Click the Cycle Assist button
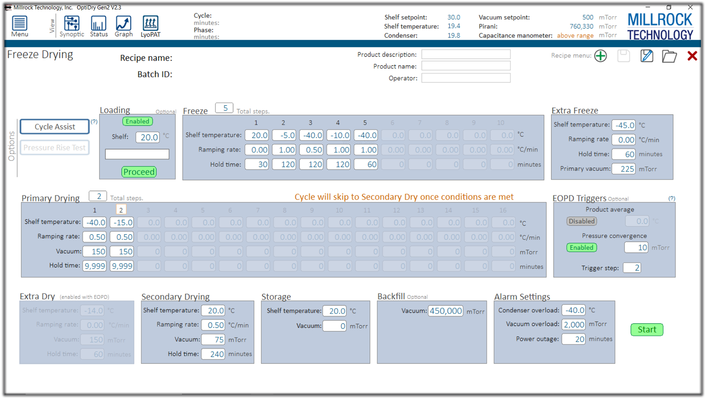The image size is (708, 398). (55, 126)
